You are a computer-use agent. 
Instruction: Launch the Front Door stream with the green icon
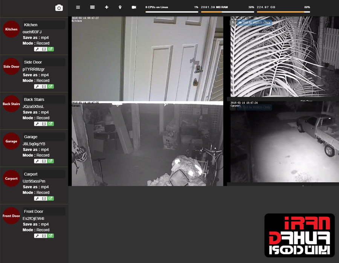click(x=50, y=236)
